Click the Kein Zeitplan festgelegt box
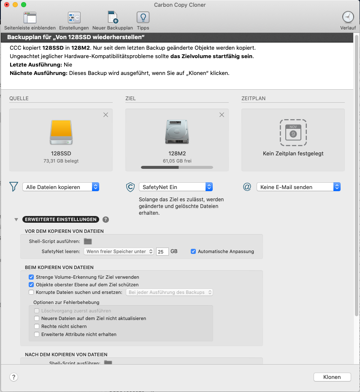Viewport: 360px width, 392px height. [x=293, y=140]
